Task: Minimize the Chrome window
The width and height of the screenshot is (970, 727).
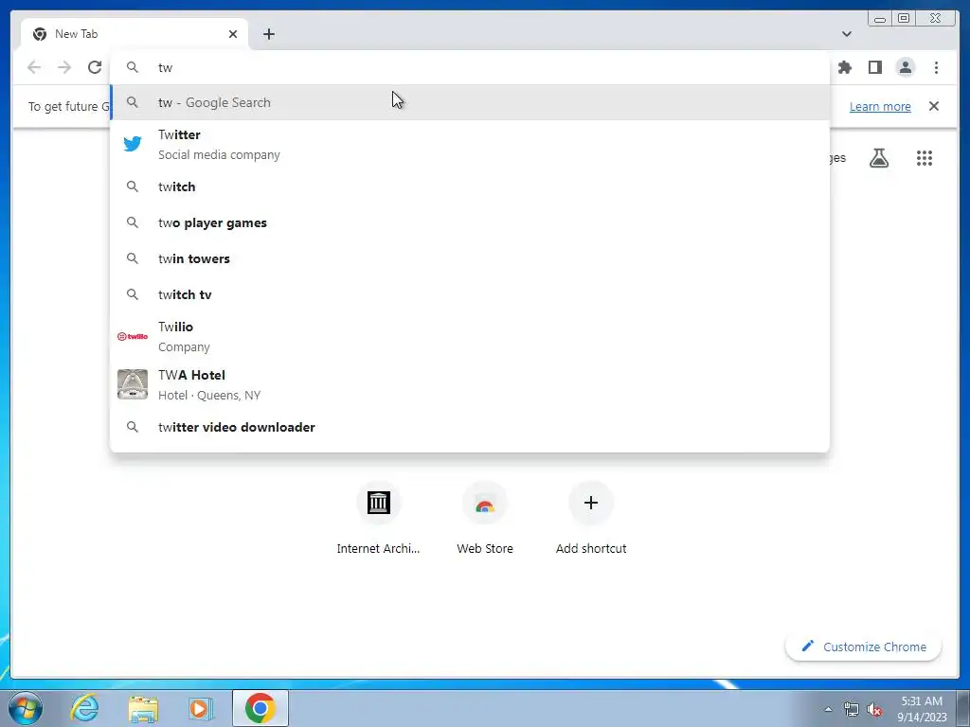Action: pyautogui.click(x=880, y=19)
